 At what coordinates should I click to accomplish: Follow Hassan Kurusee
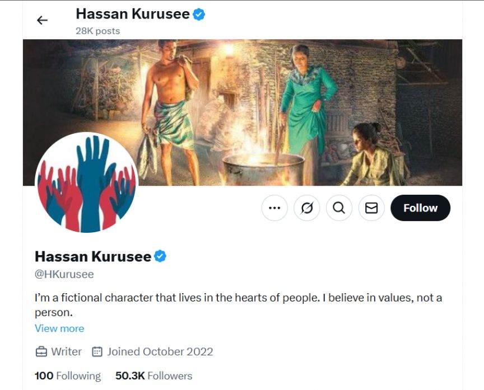[x=420, y=208]
